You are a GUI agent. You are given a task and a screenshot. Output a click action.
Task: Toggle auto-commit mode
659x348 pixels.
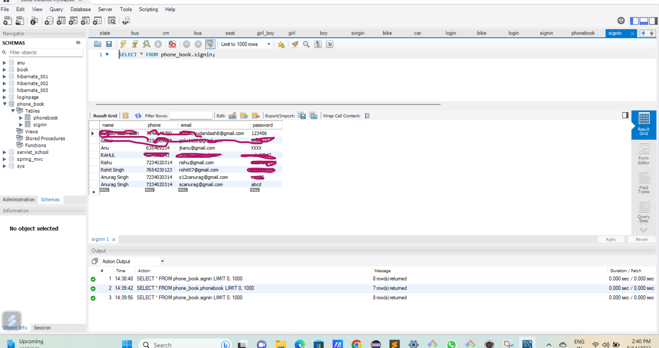point(210,44)
